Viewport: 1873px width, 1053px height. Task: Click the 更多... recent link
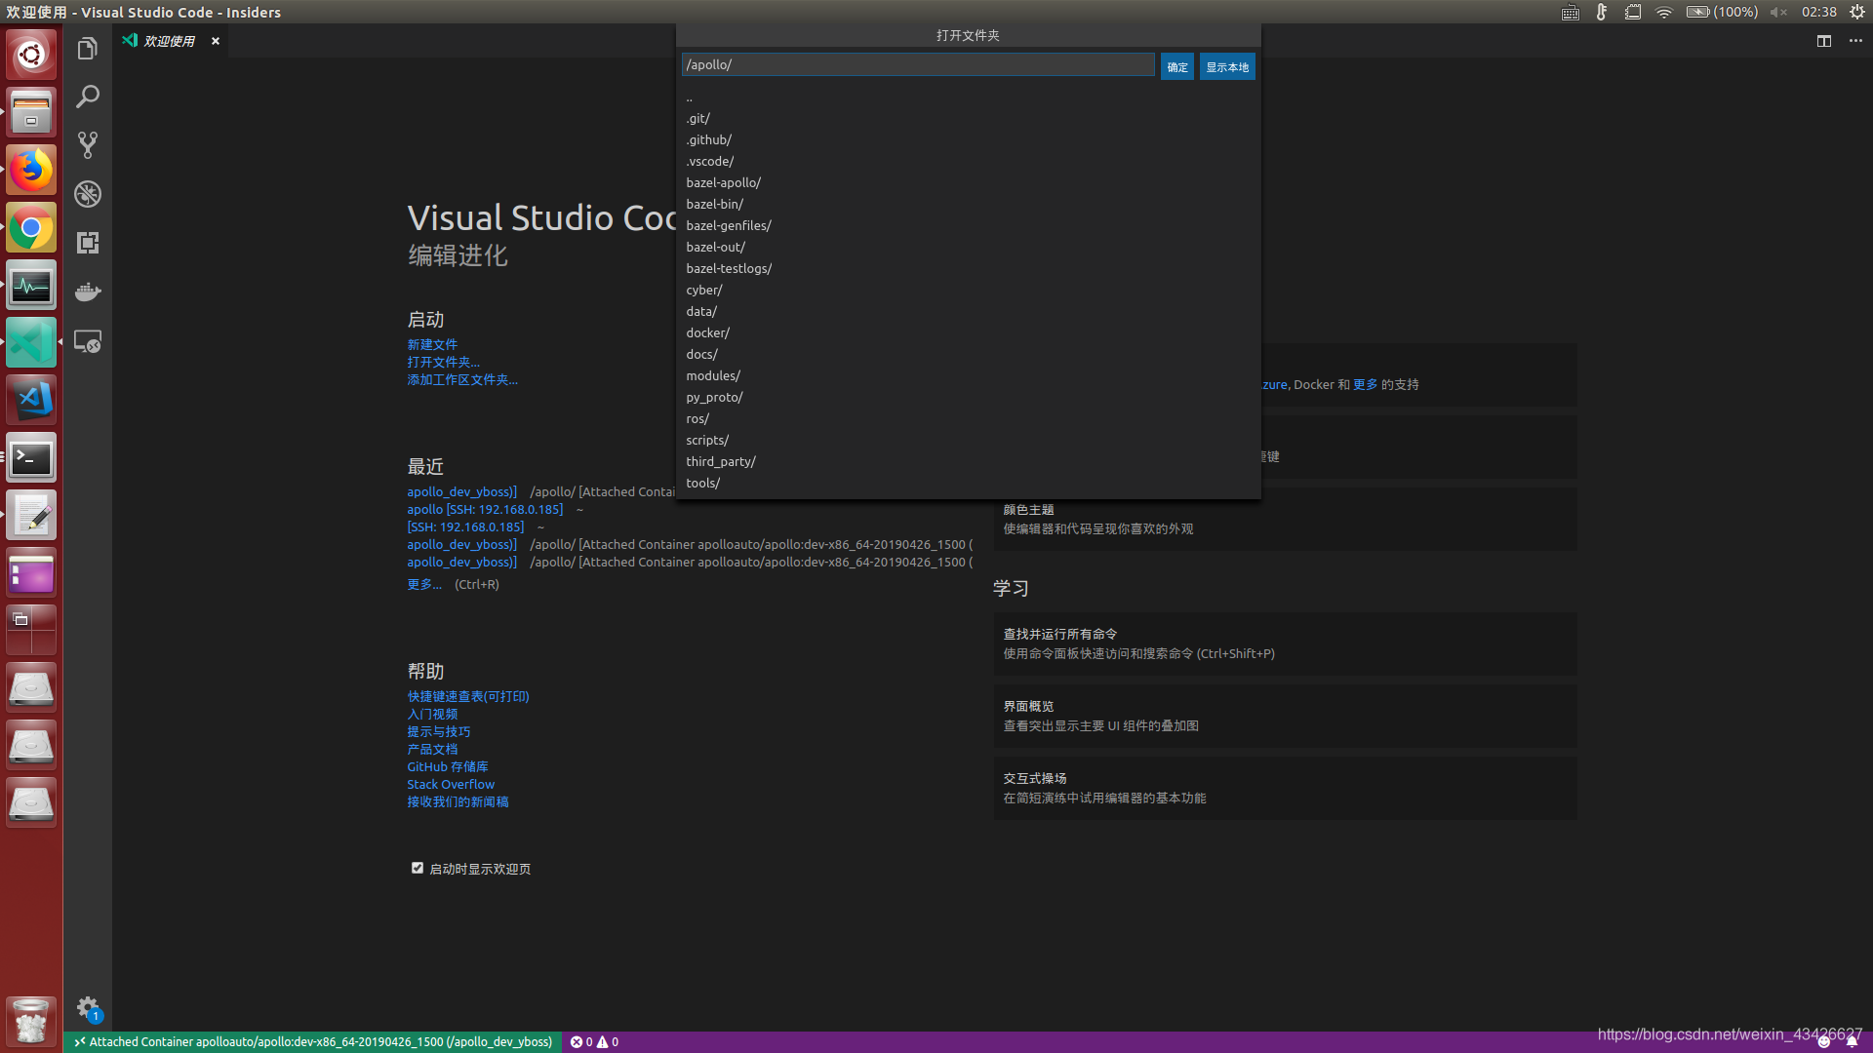(x=424, y=585)
